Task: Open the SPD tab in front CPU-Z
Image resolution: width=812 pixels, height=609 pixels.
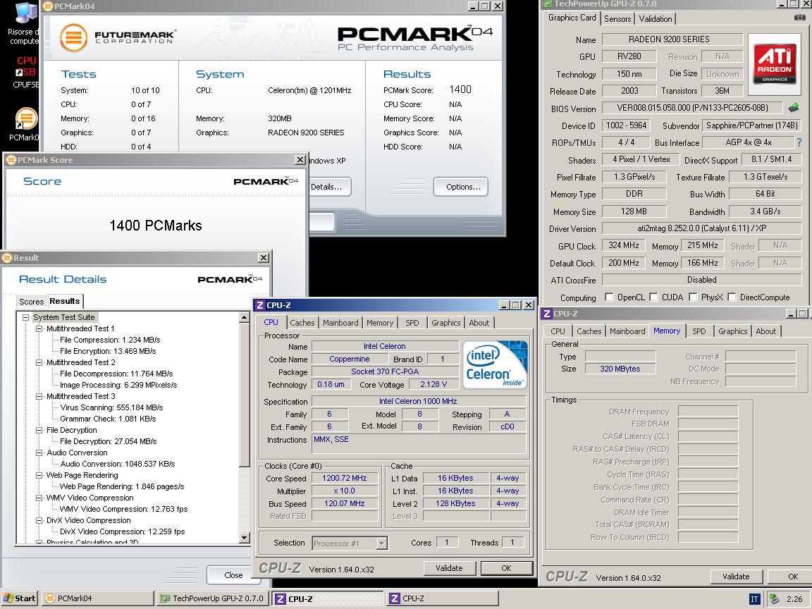Action: click(x=412, y=323)
